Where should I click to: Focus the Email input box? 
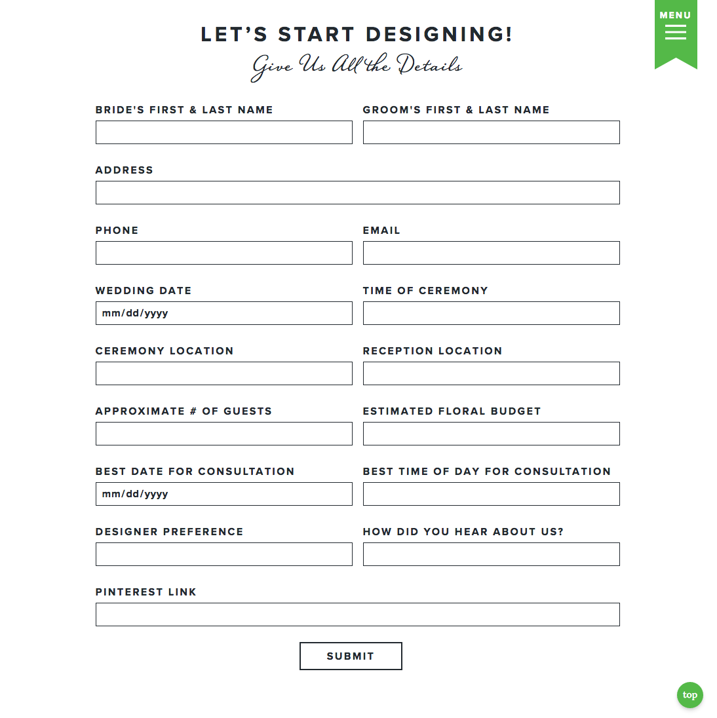tap(491, 253)
